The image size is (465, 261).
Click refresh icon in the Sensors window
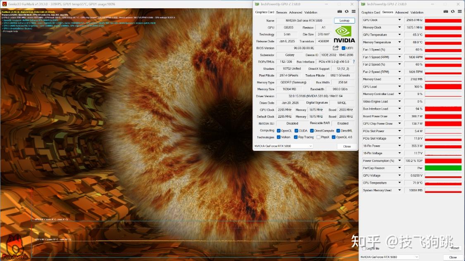(453, 12)
